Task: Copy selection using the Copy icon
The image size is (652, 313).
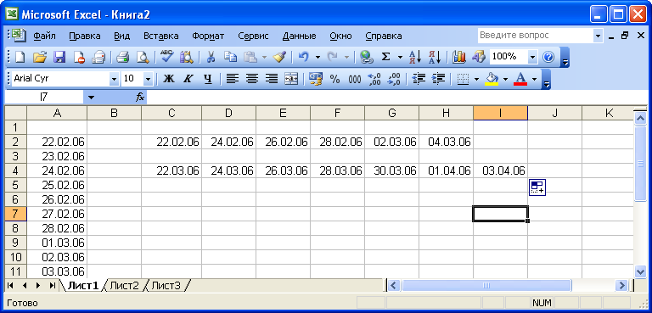Action: [x=230, y=57]
